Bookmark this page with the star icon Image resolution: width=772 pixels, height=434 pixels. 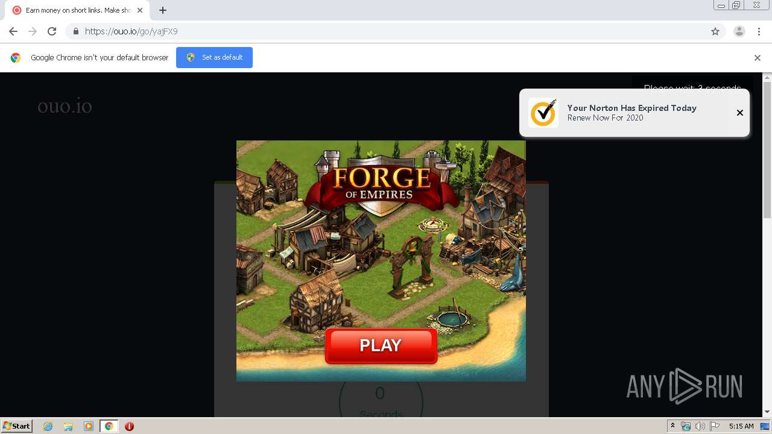715,31
